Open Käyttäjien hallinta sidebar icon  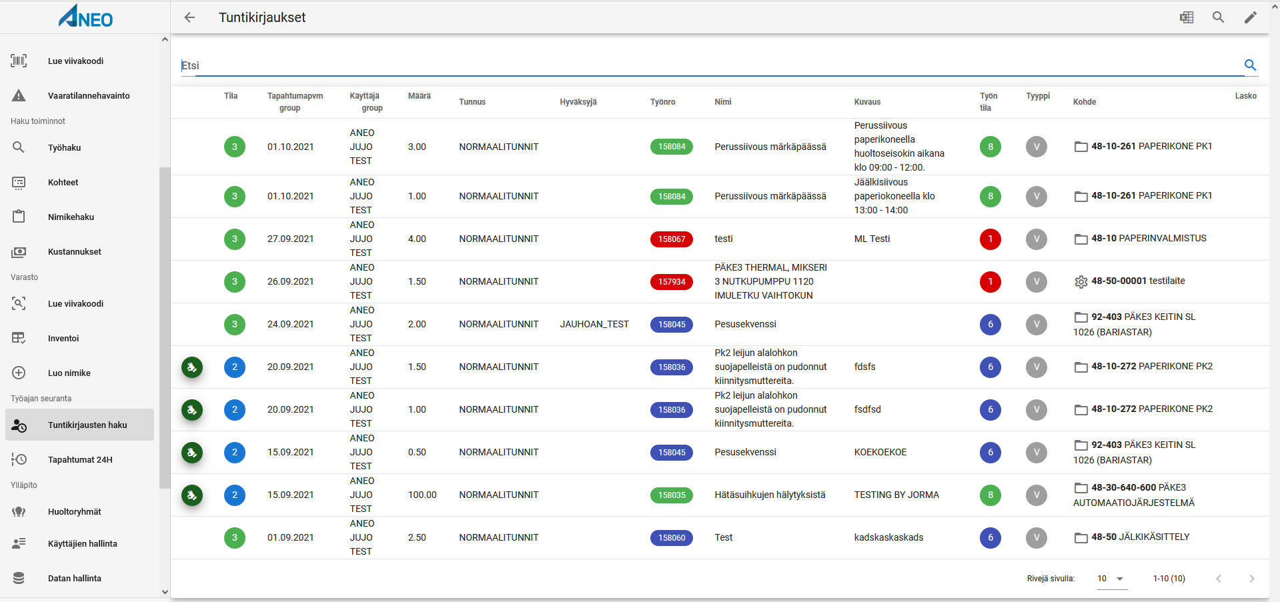(19, 543)
